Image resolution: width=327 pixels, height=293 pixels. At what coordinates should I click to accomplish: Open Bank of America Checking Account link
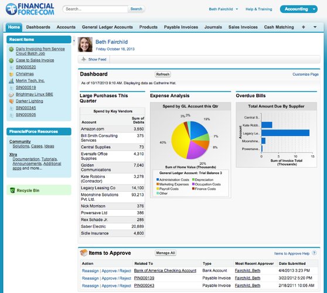tap(165, 271)
